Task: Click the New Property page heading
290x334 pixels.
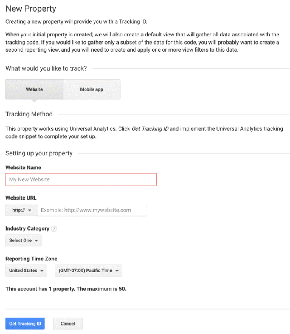Action: 31,9
